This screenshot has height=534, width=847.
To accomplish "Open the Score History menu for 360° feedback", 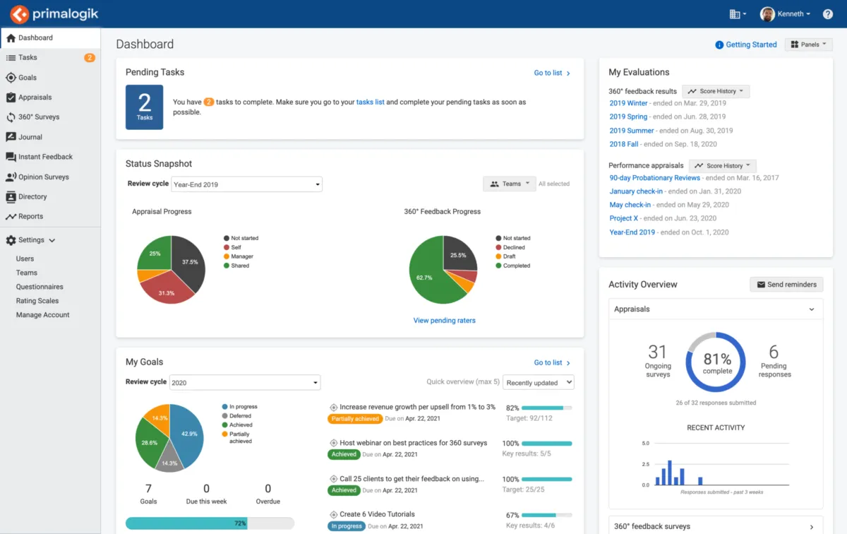I will (716, 90).
